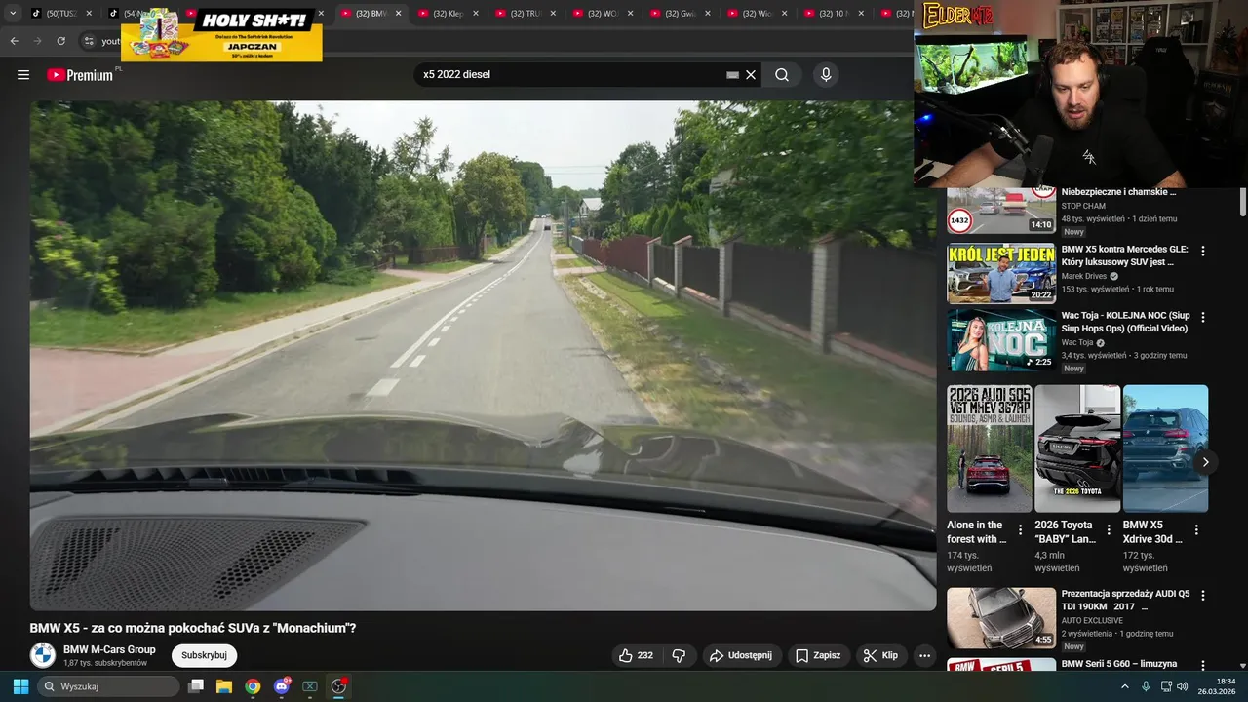Open File Explorer from taskbar
Viewport: 1248px width, 702px height.
click(224, 686)
